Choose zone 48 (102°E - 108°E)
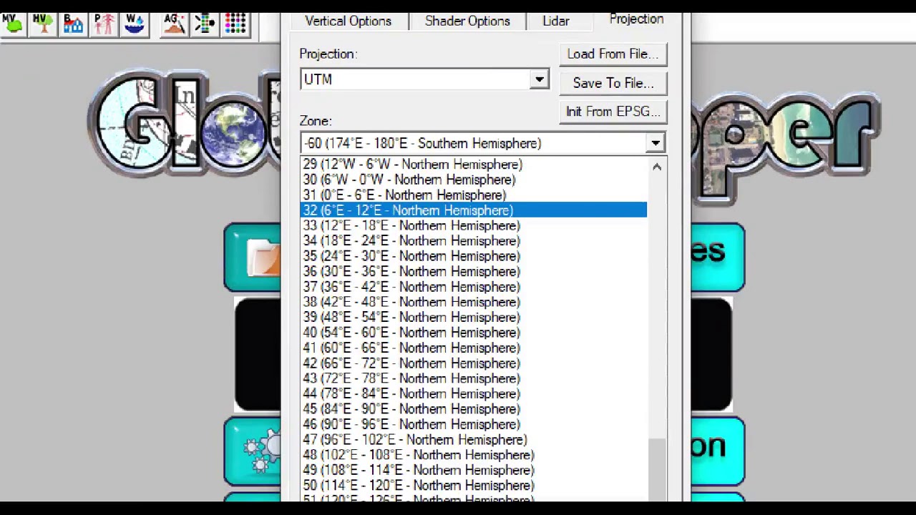 pos(474,455)
